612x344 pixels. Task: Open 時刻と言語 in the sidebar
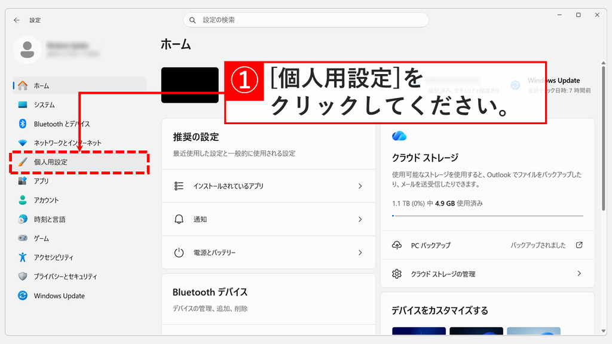79,219
